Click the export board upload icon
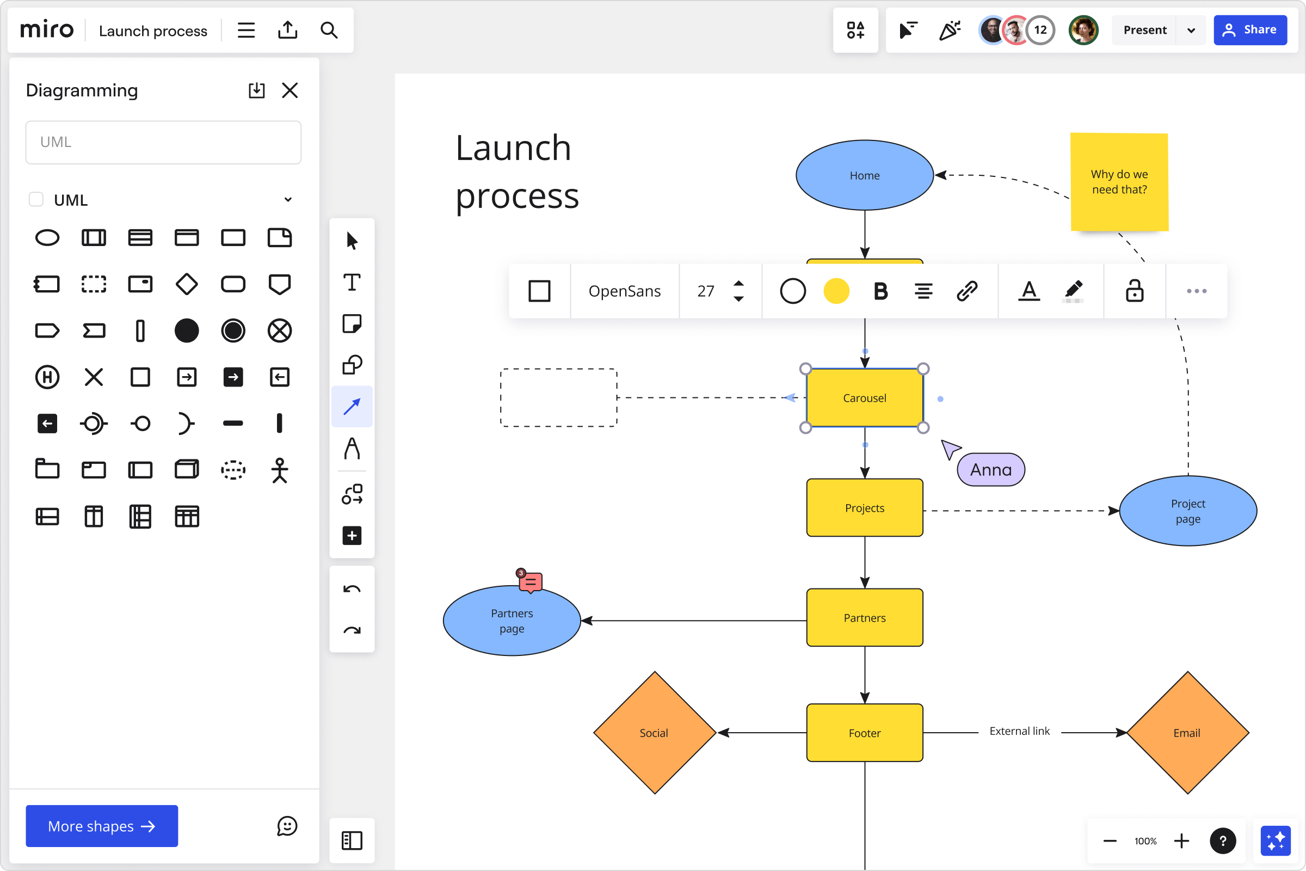Screen dimensions: 1306x871 pos(287,30)
